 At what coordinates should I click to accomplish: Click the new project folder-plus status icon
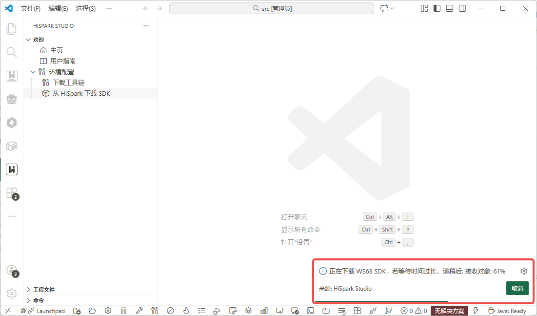pos(77,311)
